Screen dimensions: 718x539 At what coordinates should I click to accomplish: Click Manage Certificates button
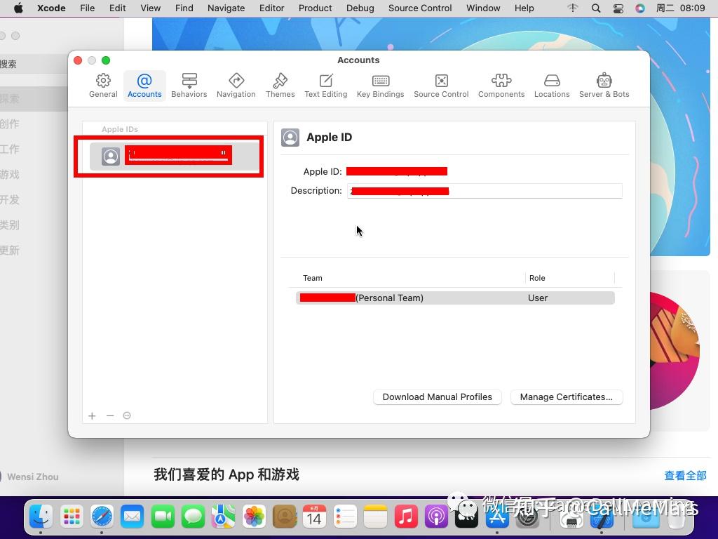[x=567, y=397]
